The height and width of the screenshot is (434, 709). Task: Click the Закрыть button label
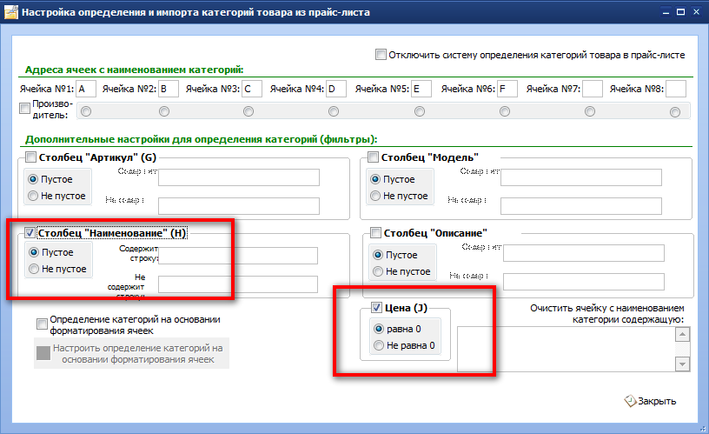tap(657, 401)
